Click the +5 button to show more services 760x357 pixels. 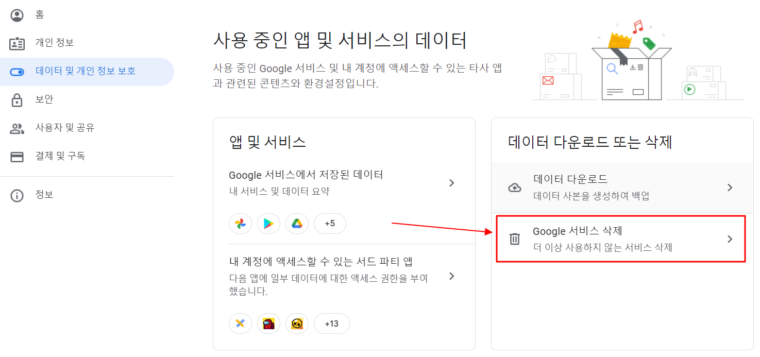[x=330, y=223]
